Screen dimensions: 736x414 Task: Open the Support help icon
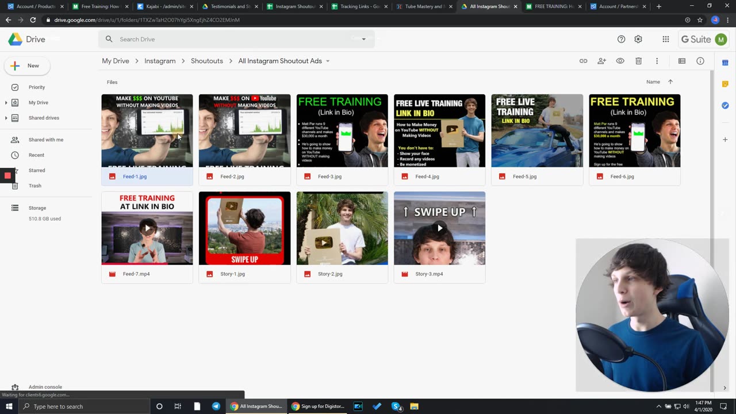coord(621,39)
